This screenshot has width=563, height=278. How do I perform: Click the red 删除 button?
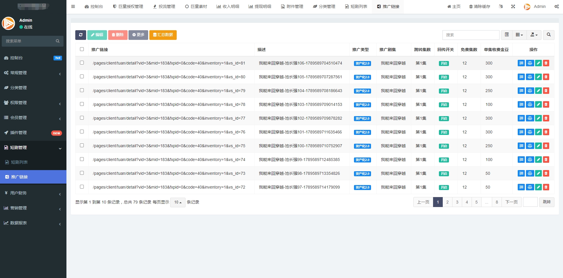point(118,35)
